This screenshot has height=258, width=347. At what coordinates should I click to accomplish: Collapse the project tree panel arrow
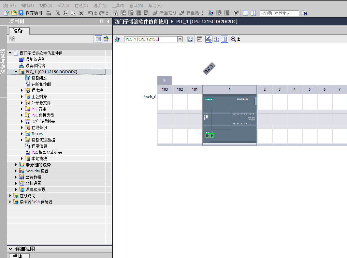[108, 22]
